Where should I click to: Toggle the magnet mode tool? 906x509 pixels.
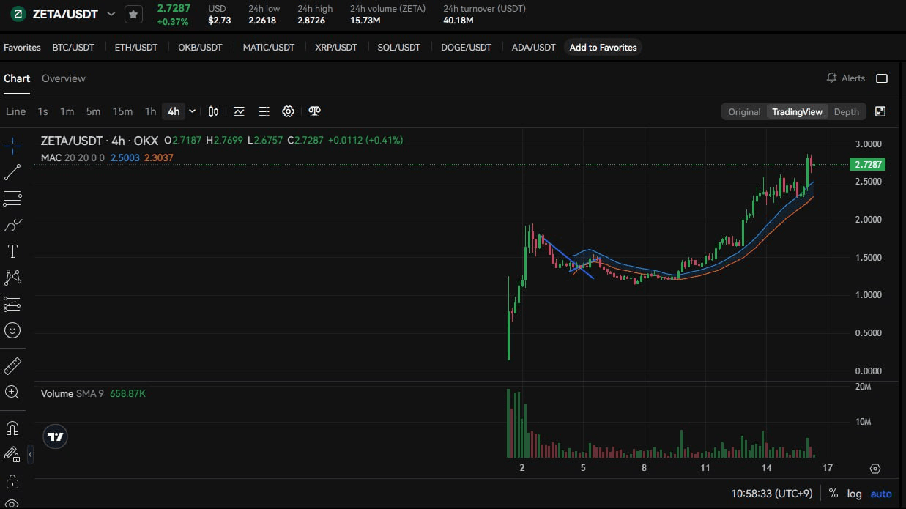[x=12, y=428]
